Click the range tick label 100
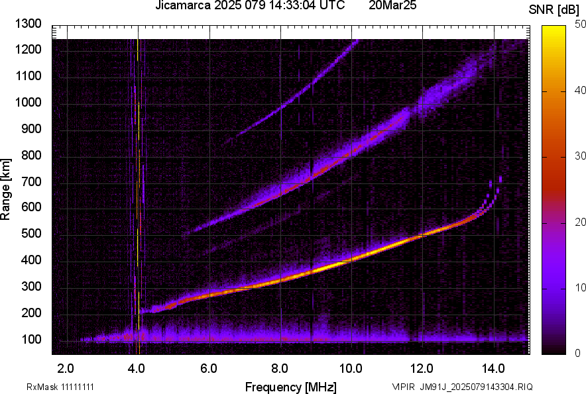This screenshot has height=394, width=586. (x=31, y=339)
